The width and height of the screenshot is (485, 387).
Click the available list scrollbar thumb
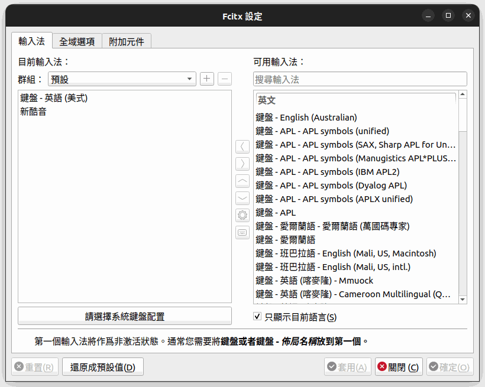click(x=463, y=115)
